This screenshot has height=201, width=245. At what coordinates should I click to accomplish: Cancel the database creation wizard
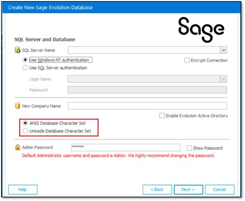(x=220, y=190)
